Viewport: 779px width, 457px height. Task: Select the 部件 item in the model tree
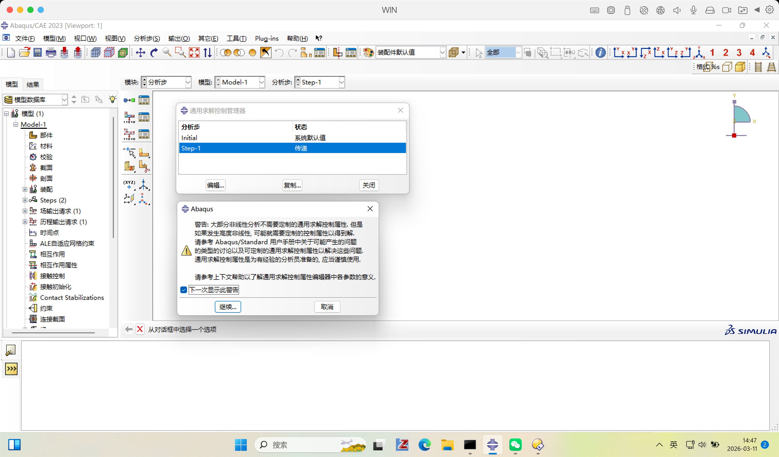[x=46, y=135]
